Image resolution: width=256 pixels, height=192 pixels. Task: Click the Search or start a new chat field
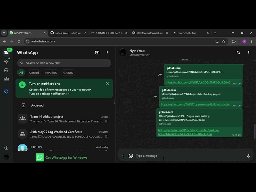(64, 63)
